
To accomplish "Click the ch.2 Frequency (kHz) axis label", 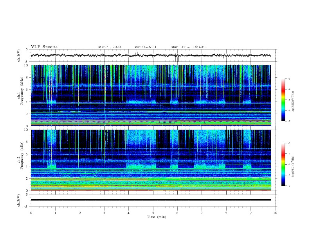I will coord(20,155).
